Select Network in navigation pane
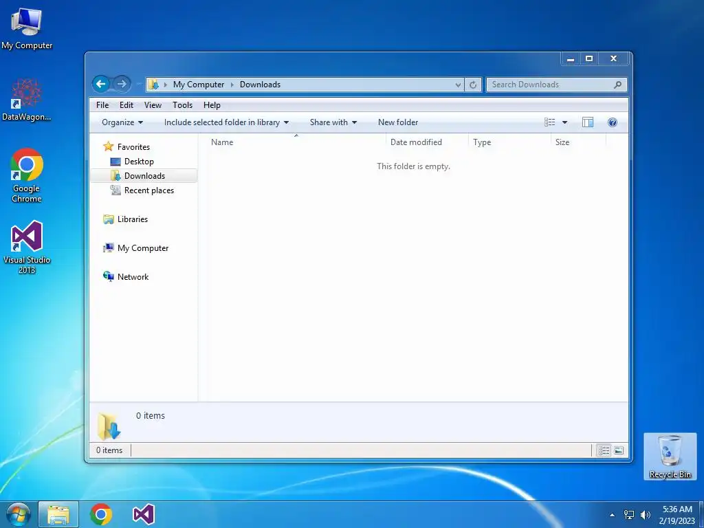Image resolution: width=704 pixels, height=528 pixels. 133,277
